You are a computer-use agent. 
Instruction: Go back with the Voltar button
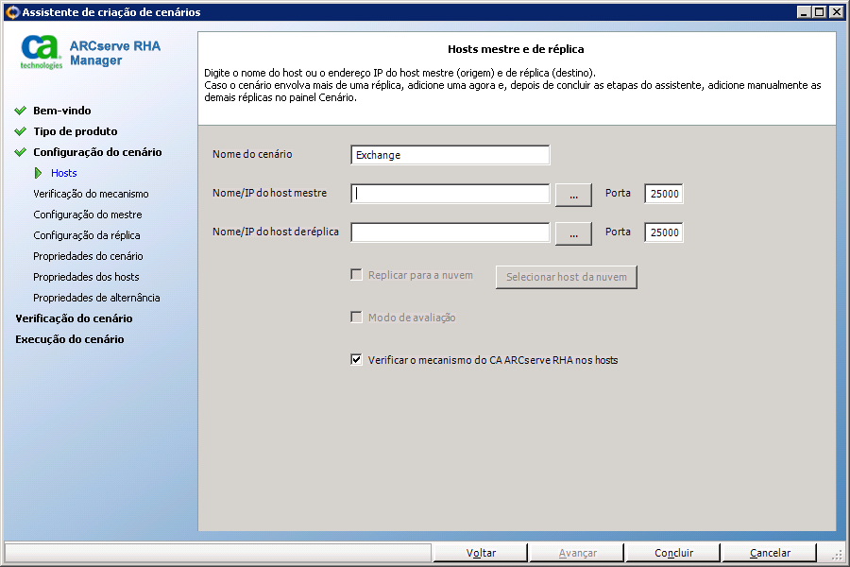tap(481, 553)
